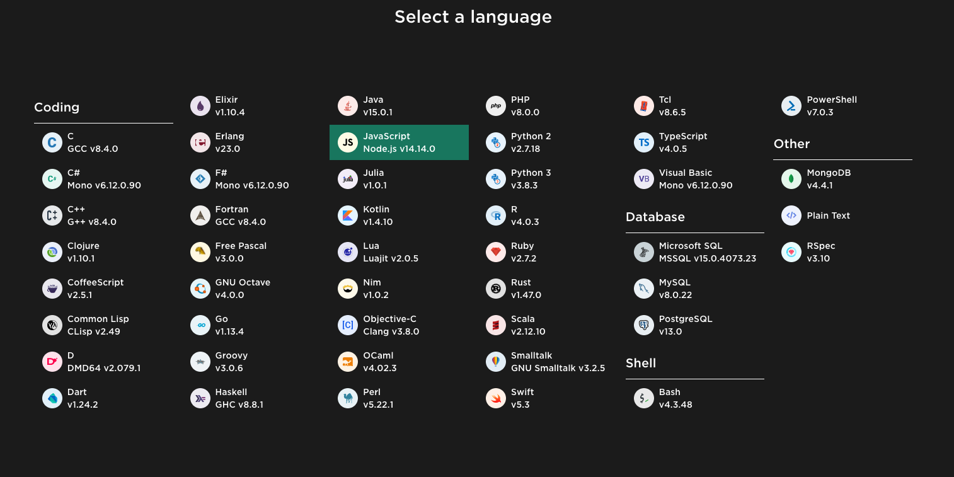
Task: Click the Microsoft SQL label
Action: point(691,246)
